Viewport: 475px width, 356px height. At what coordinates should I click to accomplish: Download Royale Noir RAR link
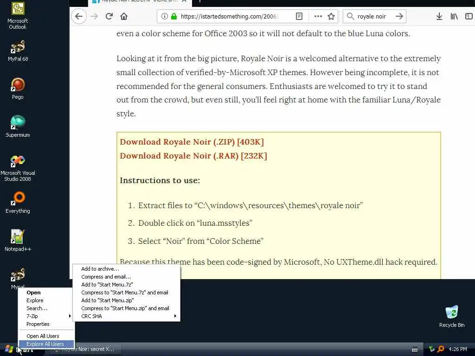(x=193, y=156)
